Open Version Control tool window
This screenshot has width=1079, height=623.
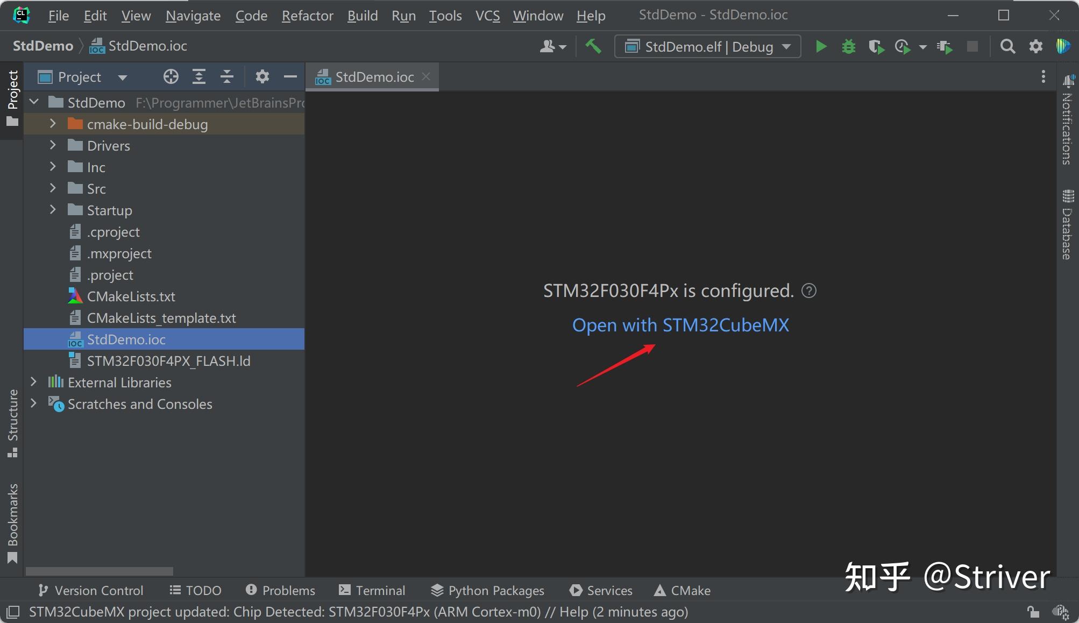[x=91, y=590]
